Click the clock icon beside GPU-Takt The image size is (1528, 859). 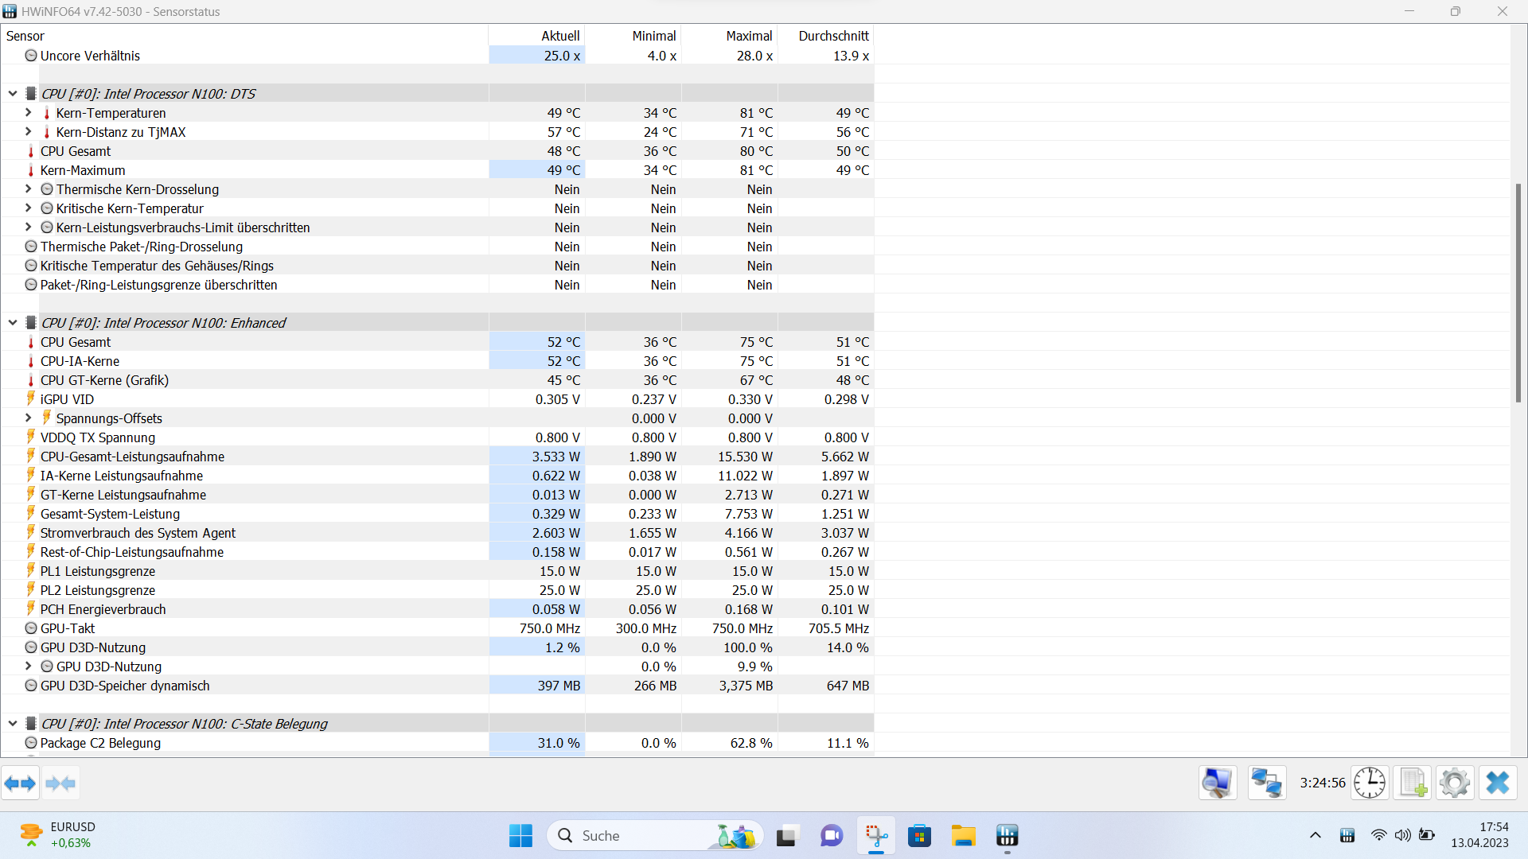click(31, 628)
